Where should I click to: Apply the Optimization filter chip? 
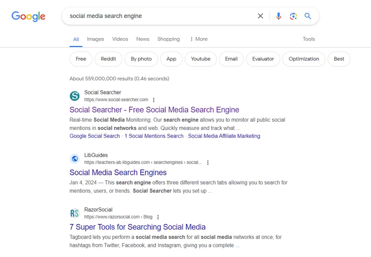(x=304, y=59)
